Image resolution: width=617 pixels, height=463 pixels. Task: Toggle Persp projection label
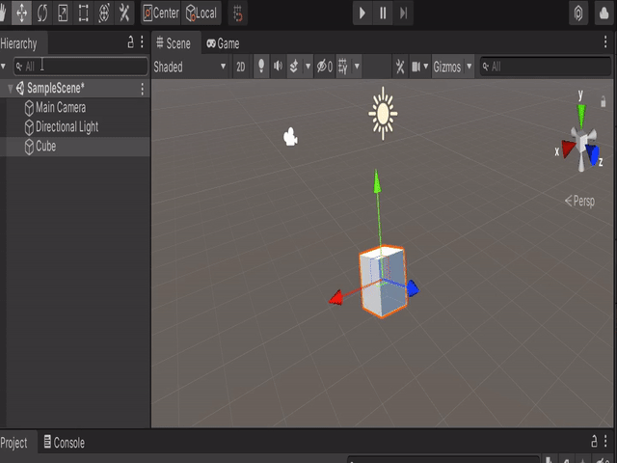[x=579, y=202]
